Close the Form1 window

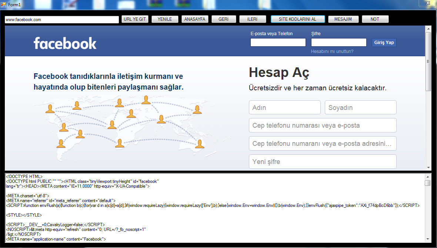[428, 3]
